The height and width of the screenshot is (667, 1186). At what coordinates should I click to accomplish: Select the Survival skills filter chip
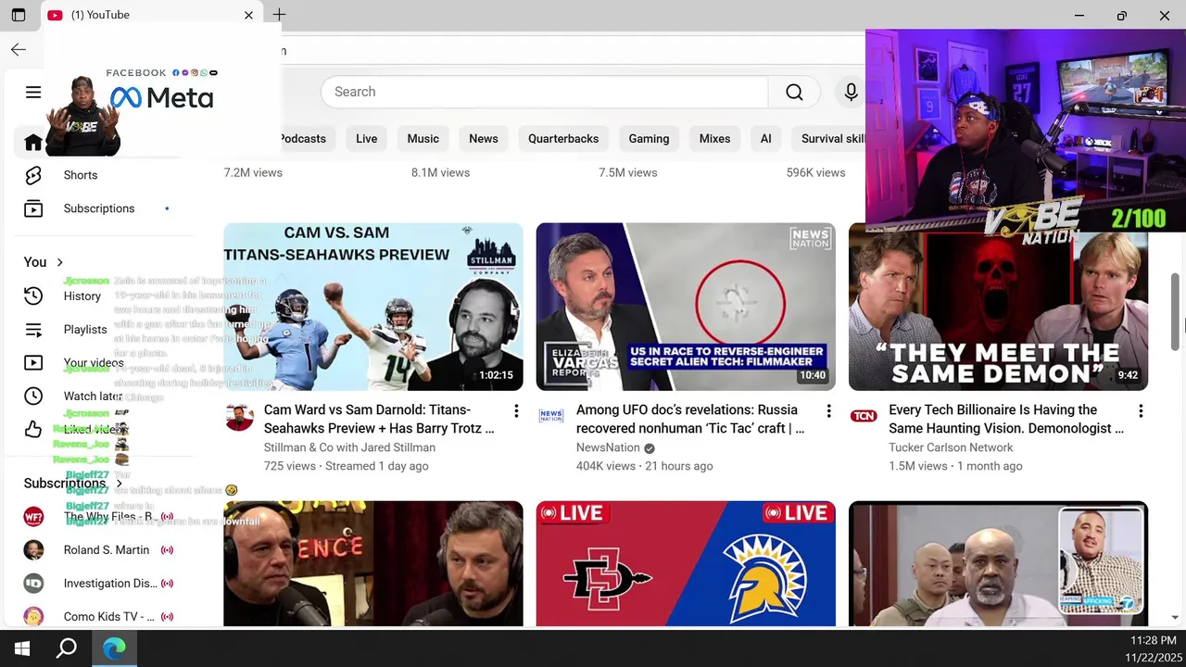tap(828, 139)
